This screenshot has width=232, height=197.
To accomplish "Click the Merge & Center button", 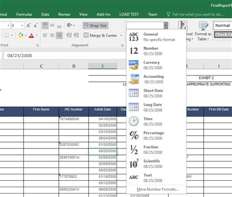I will 100,35.
